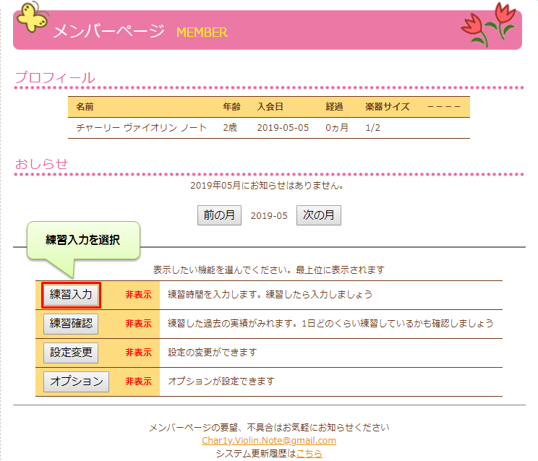538x461 pixels.
Task: Click the 2019-05 month label
Action: tap(269, 216)
